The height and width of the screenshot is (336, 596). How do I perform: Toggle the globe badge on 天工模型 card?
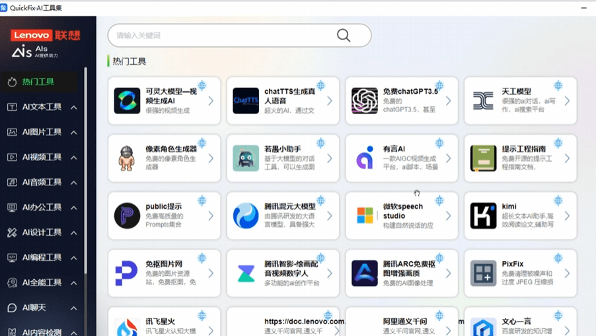558,85
